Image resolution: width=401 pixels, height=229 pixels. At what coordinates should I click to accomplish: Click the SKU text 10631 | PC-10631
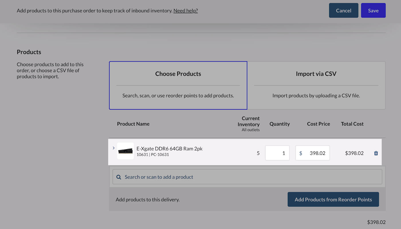153,155
